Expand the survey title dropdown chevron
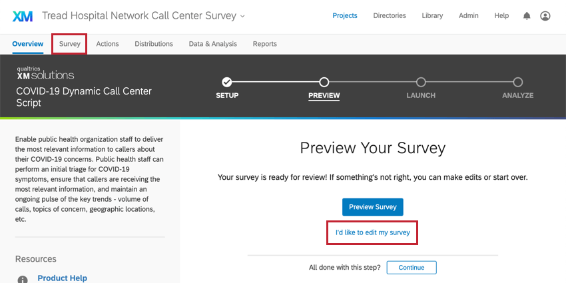 click(x=242, y=16)
